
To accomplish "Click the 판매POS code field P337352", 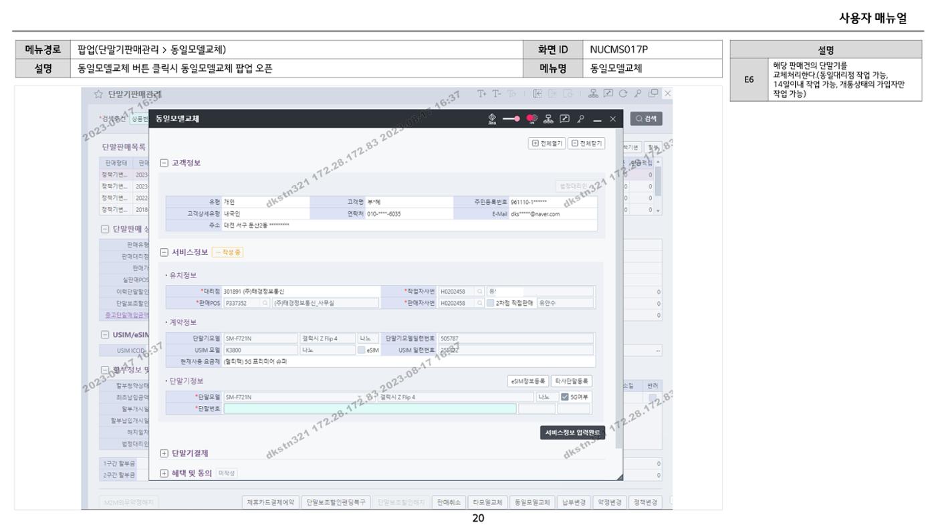I will (242, 303).
